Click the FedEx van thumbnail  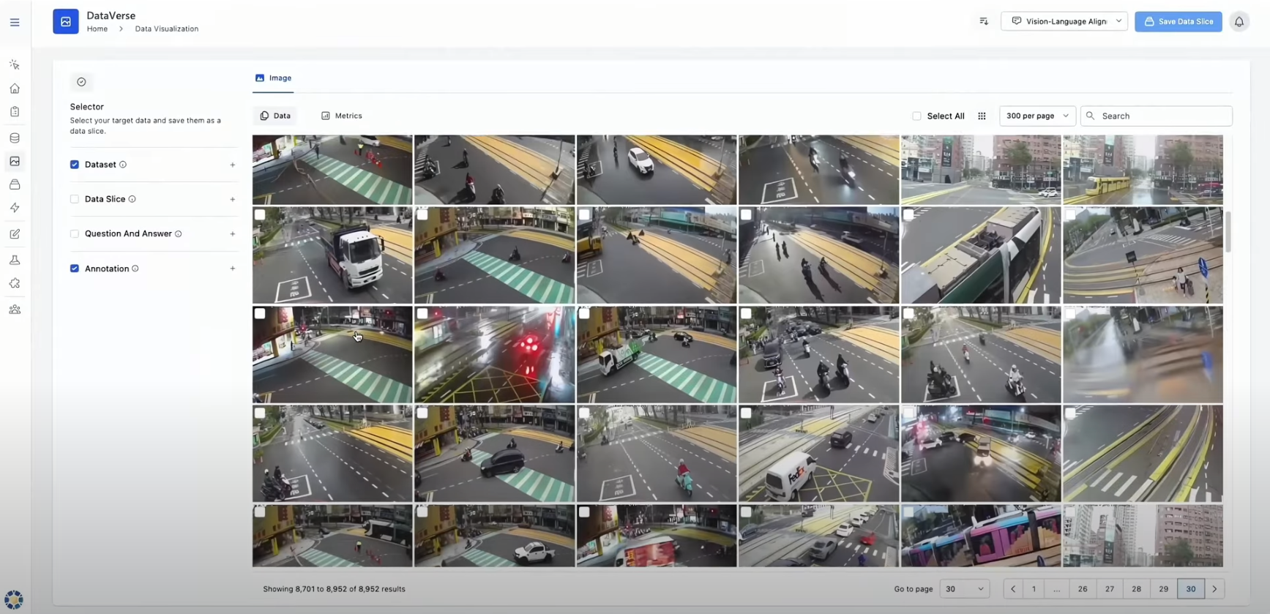point(818,454)
